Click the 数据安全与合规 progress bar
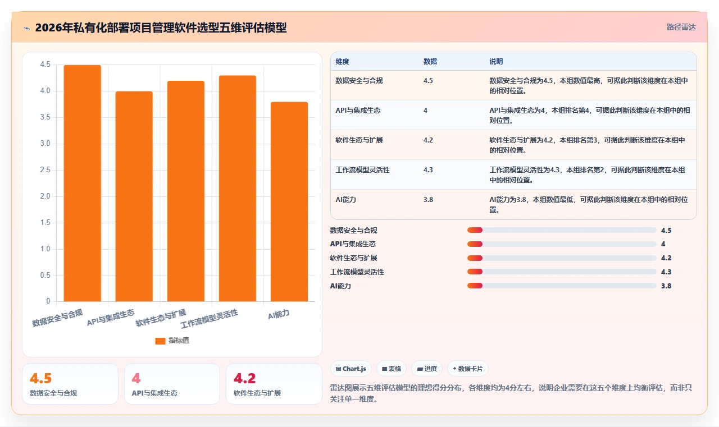Viewport: 719px width, 427px height. pyautogui.click(x=562, y=230)
